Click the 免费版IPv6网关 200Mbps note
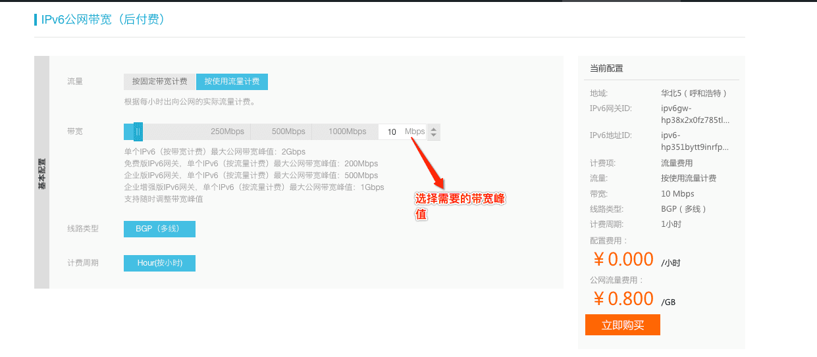Image resolution: width=817 pixels, height=357 pixels. (251, 164)
